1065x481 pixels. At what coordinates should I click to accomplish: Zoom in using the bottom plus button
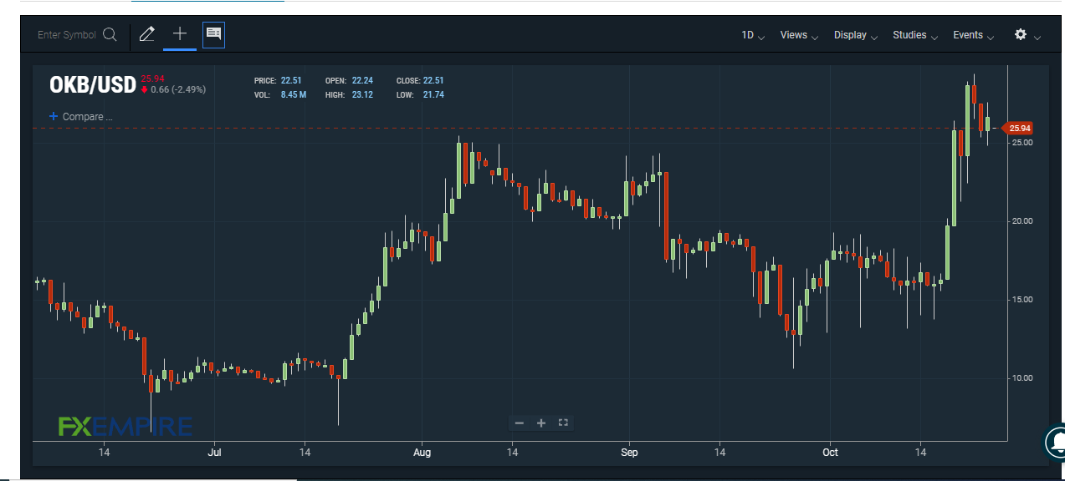point(540,423)
